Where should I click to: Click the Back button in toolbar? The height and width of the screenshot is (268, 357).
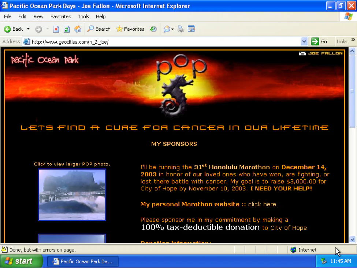coord(14,29)
